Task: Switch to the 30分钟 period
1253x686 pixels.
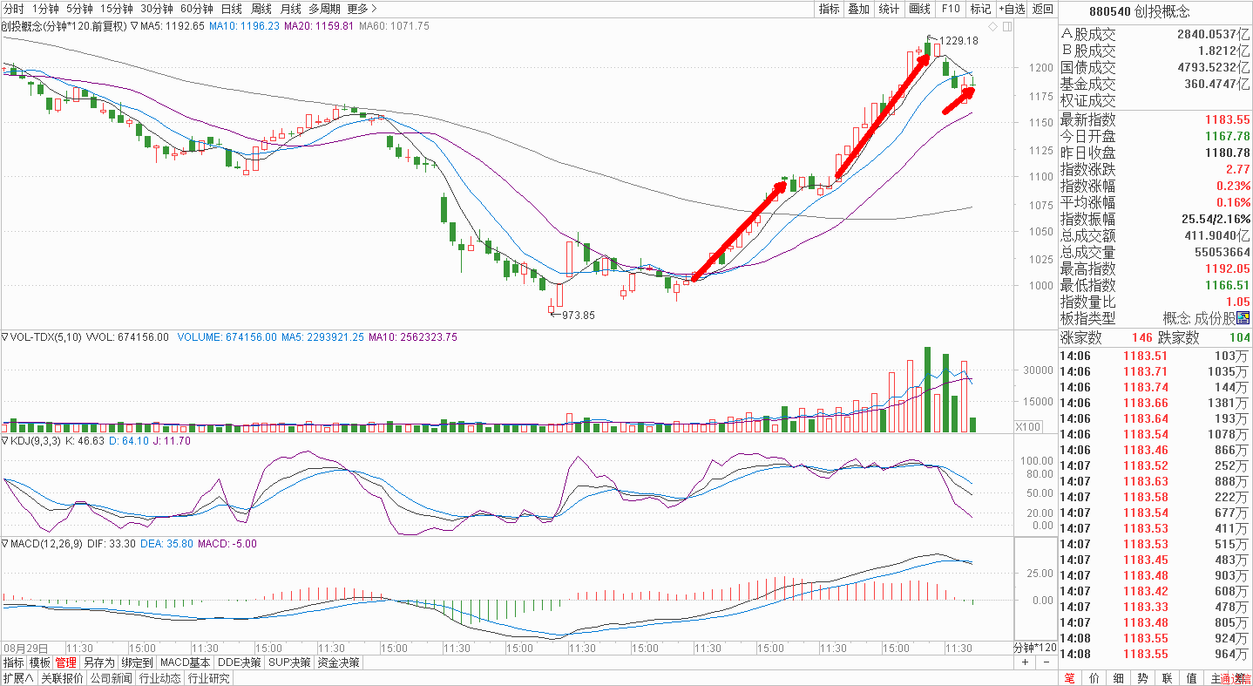Action: (x=157, y=9)
